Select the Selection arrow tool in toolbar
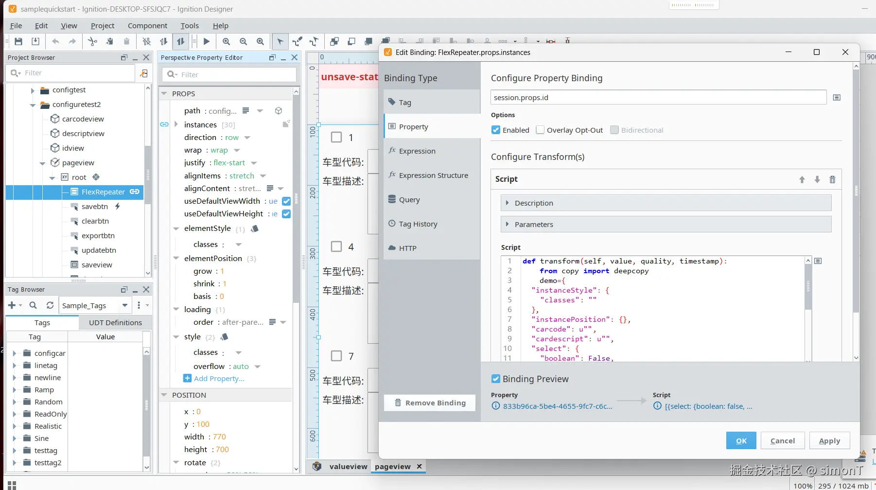Image resolution: width=876 pixels, height=490 pixels. click(280, 42)
